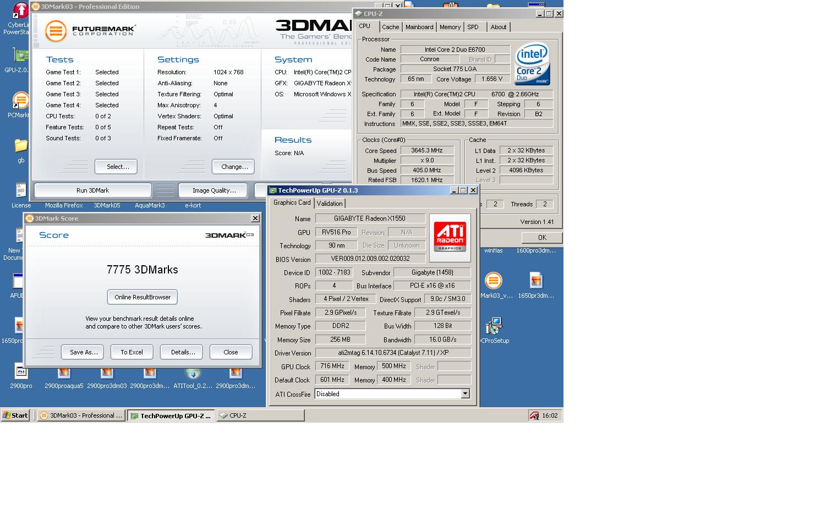Switch to CPU-Z via taskbar button
The height and width of the screenshot is (520, 832).
click(x=260, y=415)
